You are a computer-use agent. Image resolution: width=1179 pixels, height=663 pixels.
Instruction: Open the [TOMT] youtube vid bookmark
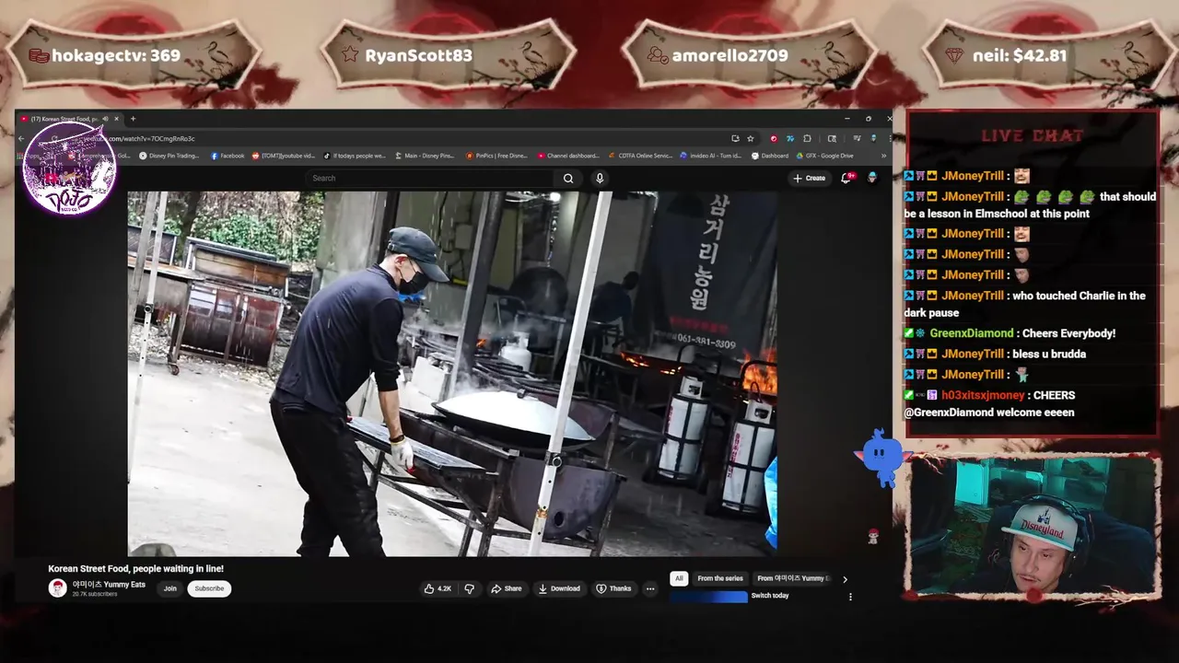pos(284,156)
